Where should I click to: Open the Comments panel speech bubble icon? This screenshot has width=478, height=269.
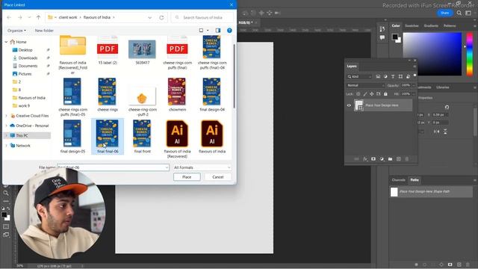pos(382,37)
